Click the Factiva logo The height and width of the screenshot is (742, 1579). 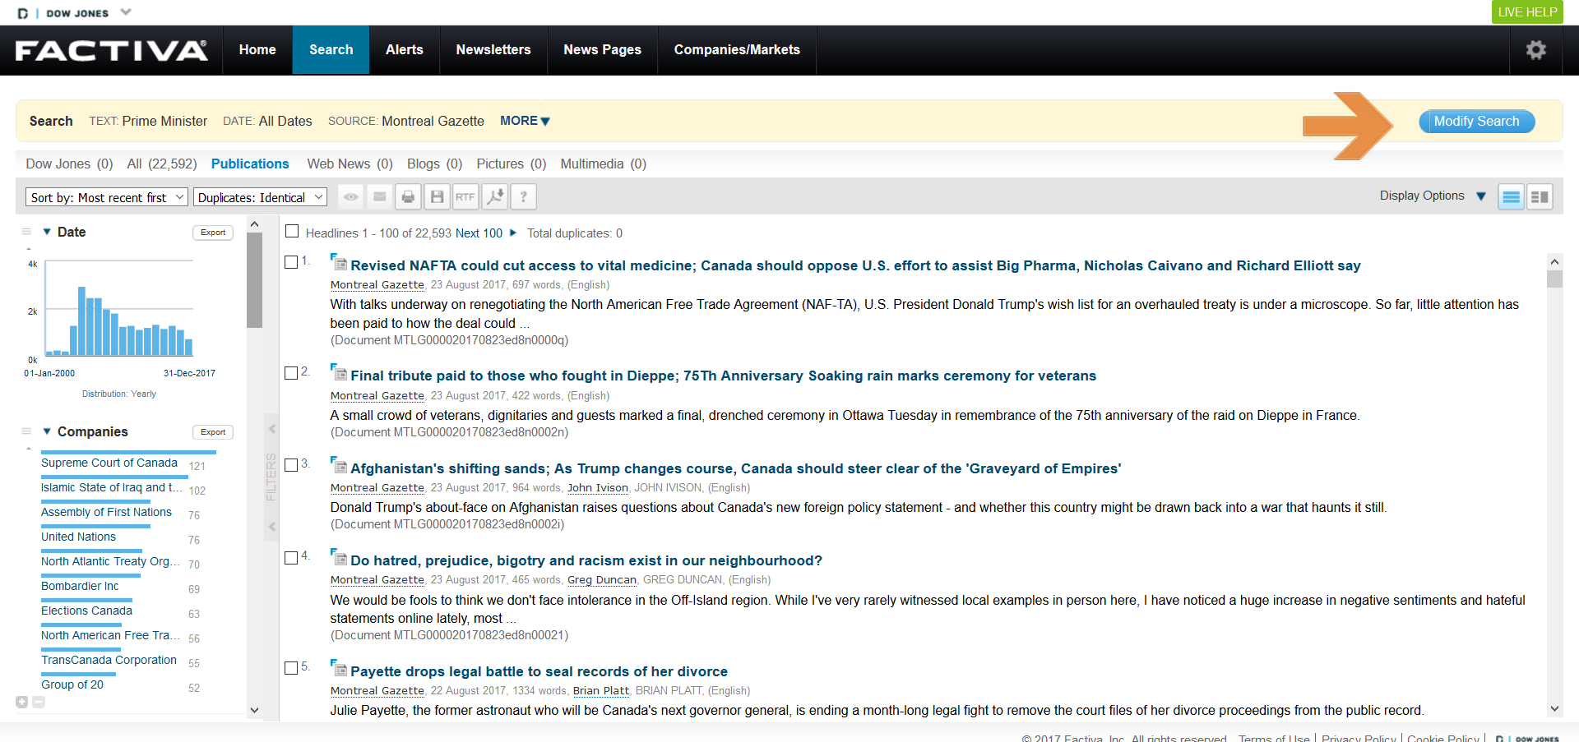pyautogui.click(x=112, y=50)
